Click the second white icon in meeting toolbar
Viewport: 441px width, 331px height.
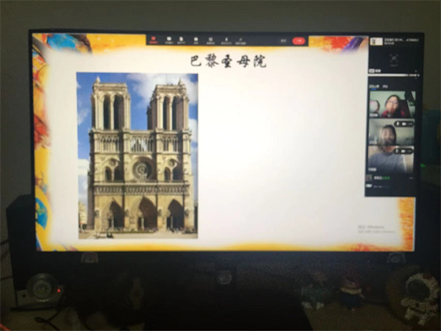click(182, 40)
